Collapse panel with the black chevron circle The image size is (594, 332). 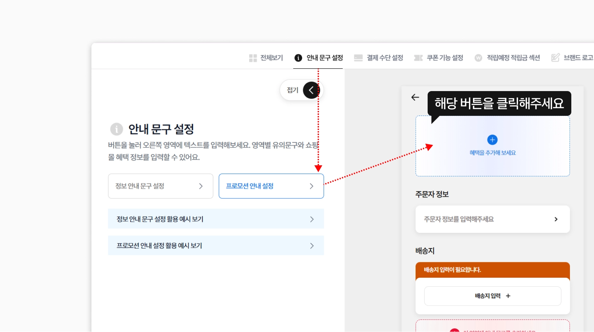point(311,90)
